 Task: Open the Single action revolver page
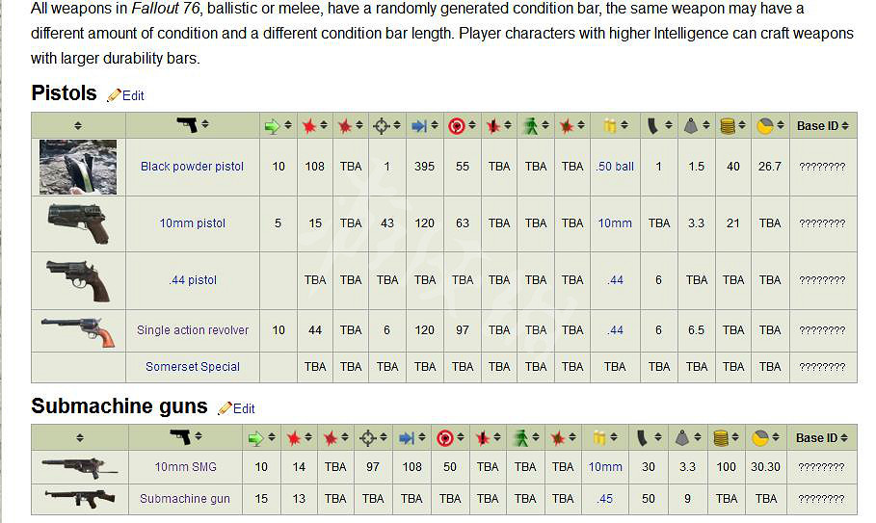[192, 329]
